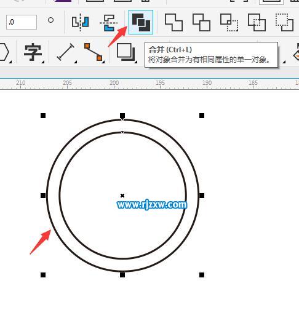Select the Weld shaping icon
299x310 pixels.
[173, 22]
